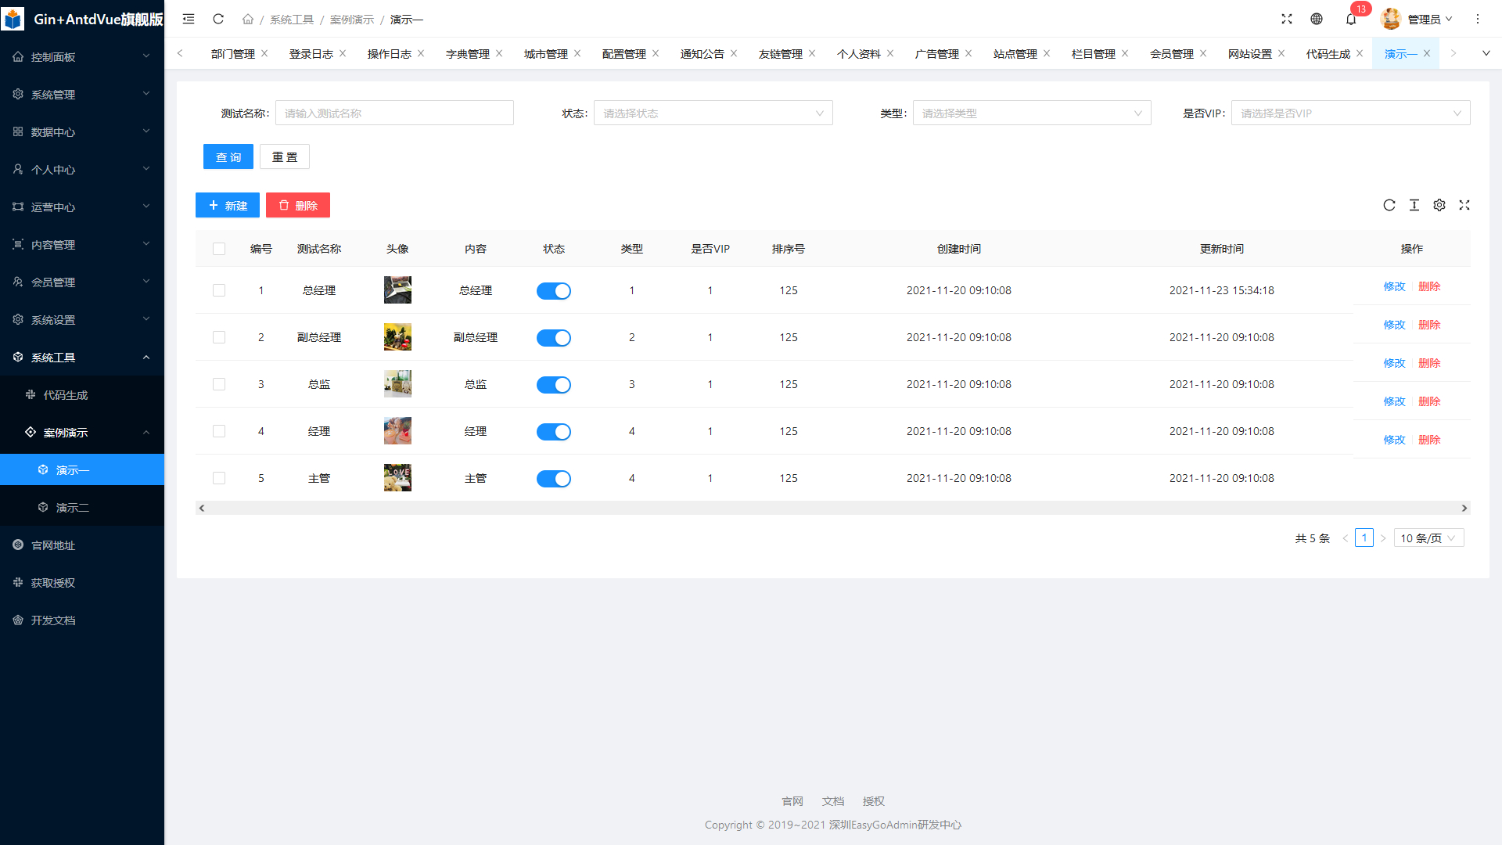Click the admin user avatar icon
This screenshot has width=1502, height=845.
[1392, 19]
